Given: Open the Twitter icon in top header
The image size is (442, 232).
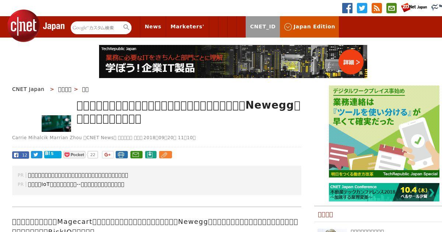Looking at the screenshot, I should click(x=362, y=8).
